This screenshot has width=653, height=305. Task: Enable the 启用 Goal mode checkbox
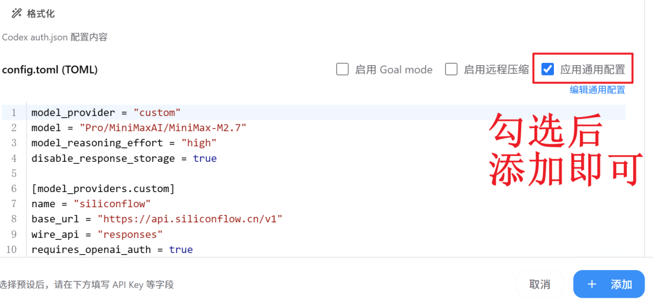coord(342,69)
